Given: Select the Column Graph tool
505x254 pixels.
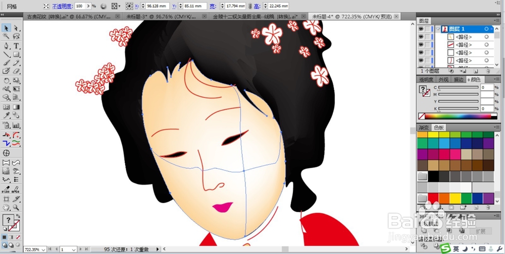Looking at the screenshot, I should click(16, 125).
